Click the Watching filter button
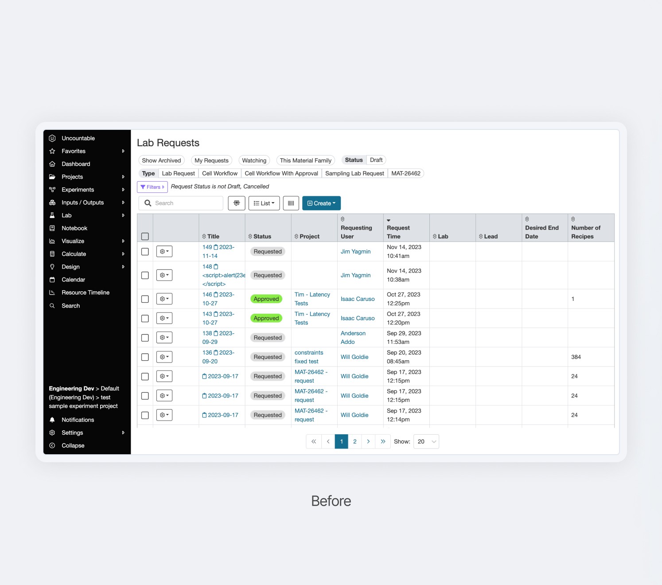662x585 pixels. 254,160
